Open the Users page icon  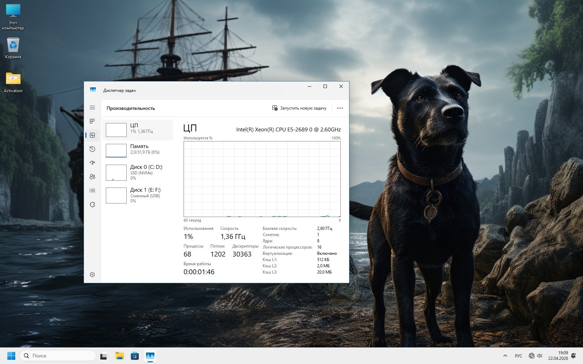(92, 177)
